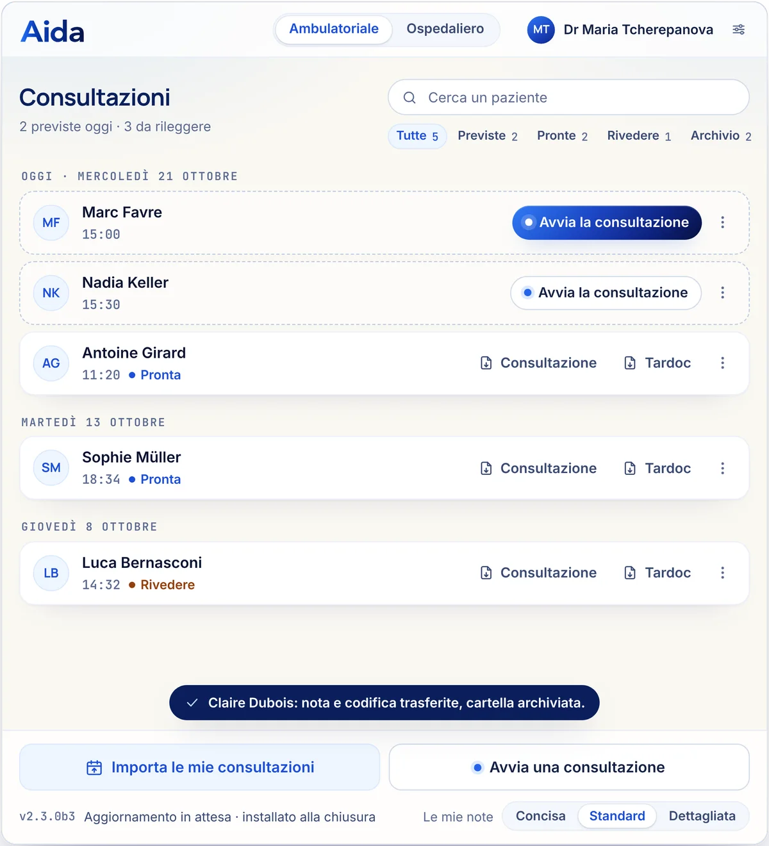Click Luca Bernasconi's Consultazione document icon
Image resolution: width=769 pixels, height=846 pixels.
pos(486,573)
